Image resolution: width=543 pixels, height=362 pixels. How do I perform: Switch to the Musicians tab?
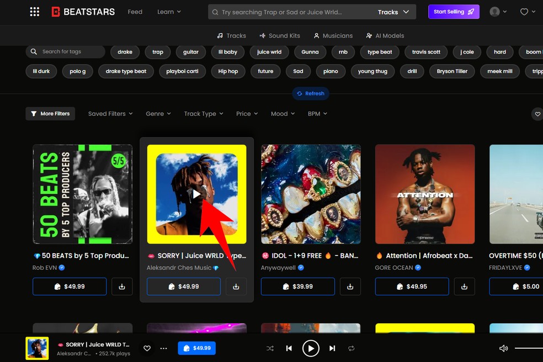click(333, 36)
